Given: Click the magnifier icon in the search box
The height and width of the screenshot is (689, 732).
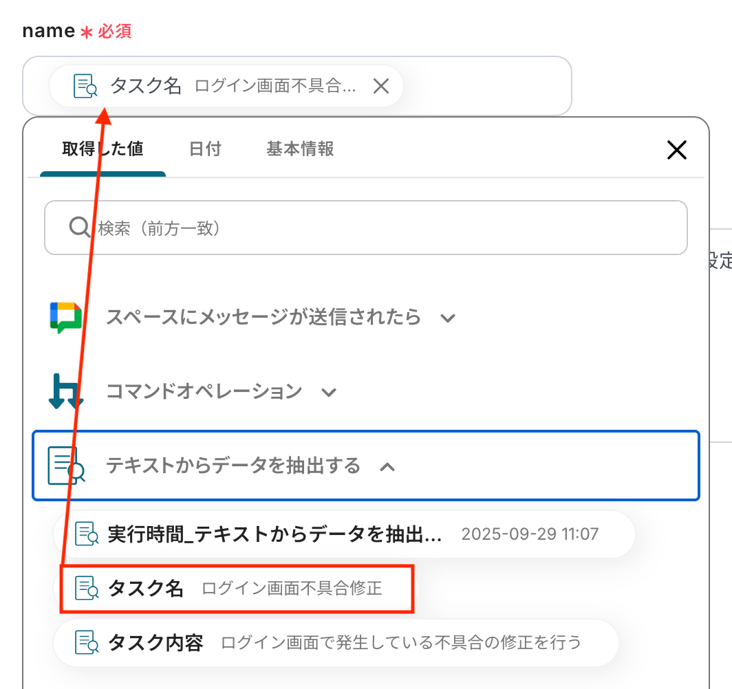Looking at the screenshot, I should coord(79,227).
